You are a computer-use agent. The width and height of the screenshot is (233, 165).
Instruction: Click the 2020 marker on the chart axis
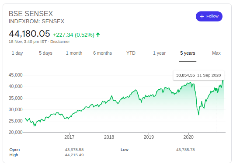pyautogui.click(x=188, y=137)
